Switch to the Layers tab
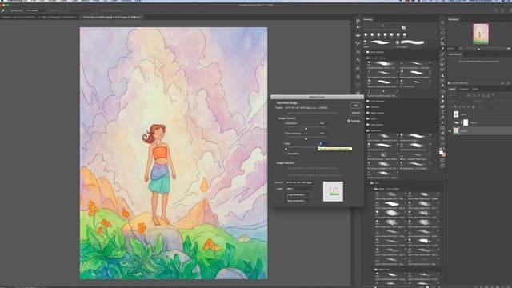Image resolution: width=512 pixels, height=288 pixels. click(451, 89)
